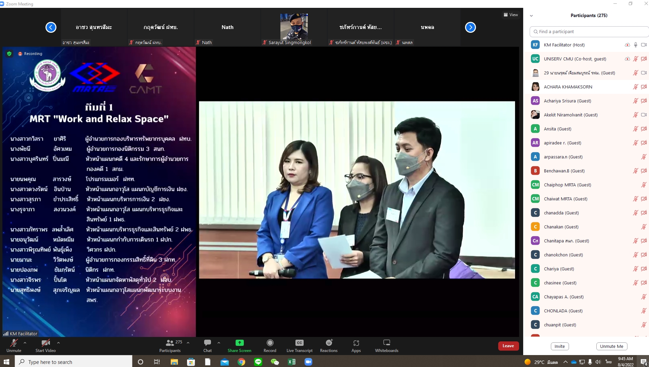
Task: Open Excel from the Windows taskbar
Action: [x=292, y=362]
